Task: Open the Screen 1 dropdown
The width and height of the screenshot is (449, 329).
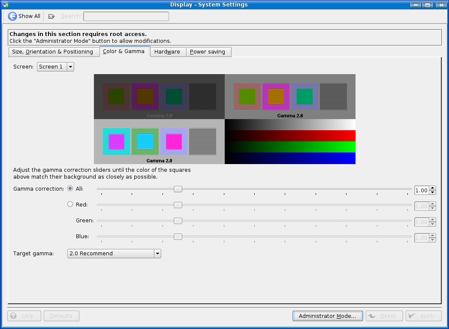Action: click(x=55, y=67)
